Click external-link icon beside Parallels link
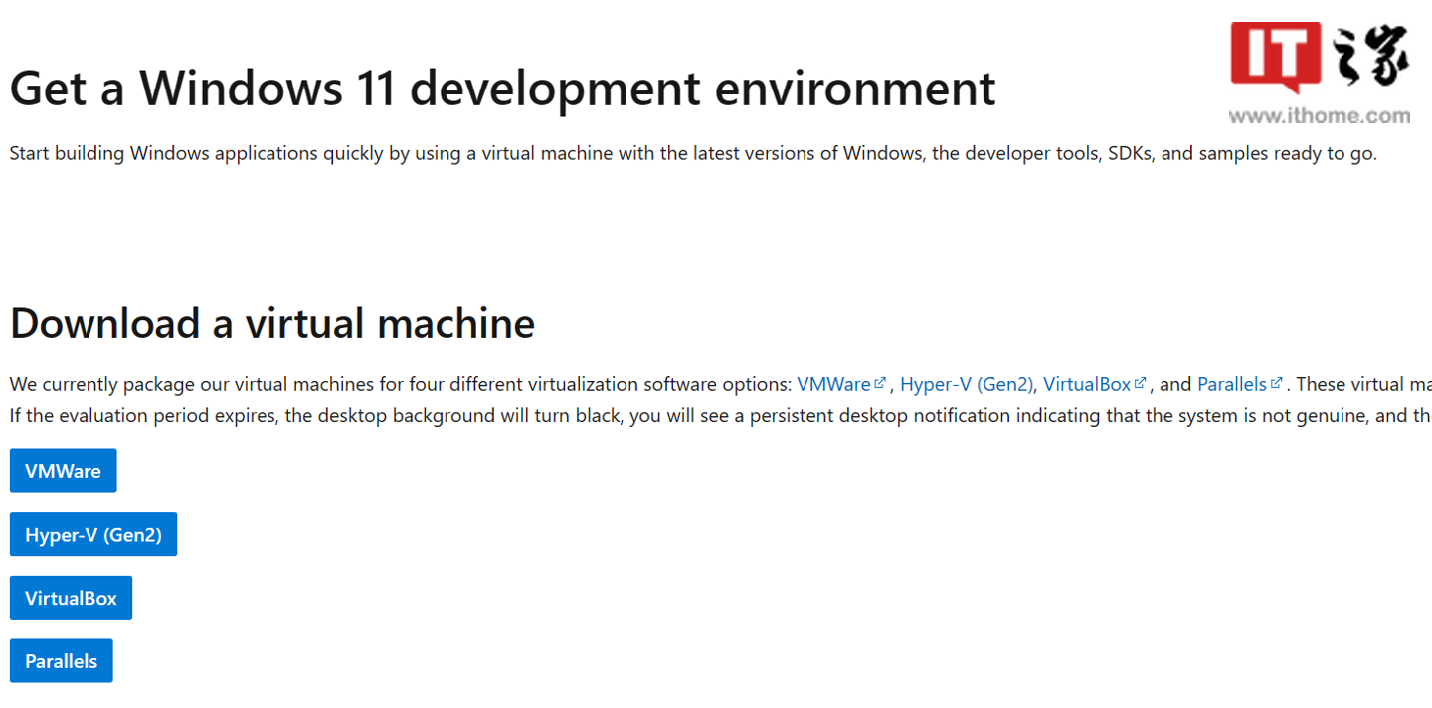1432x708 pixels. coord(1276,383)
